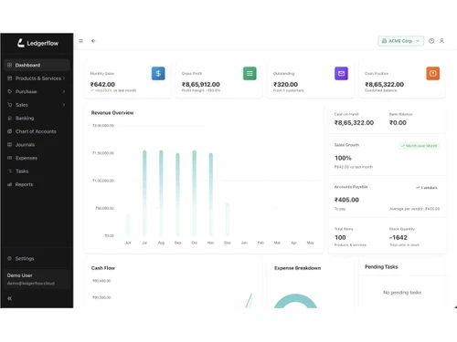Open the ACME Corp company dropdown
The image size is (457, 342).
click(x=401, y=41)
